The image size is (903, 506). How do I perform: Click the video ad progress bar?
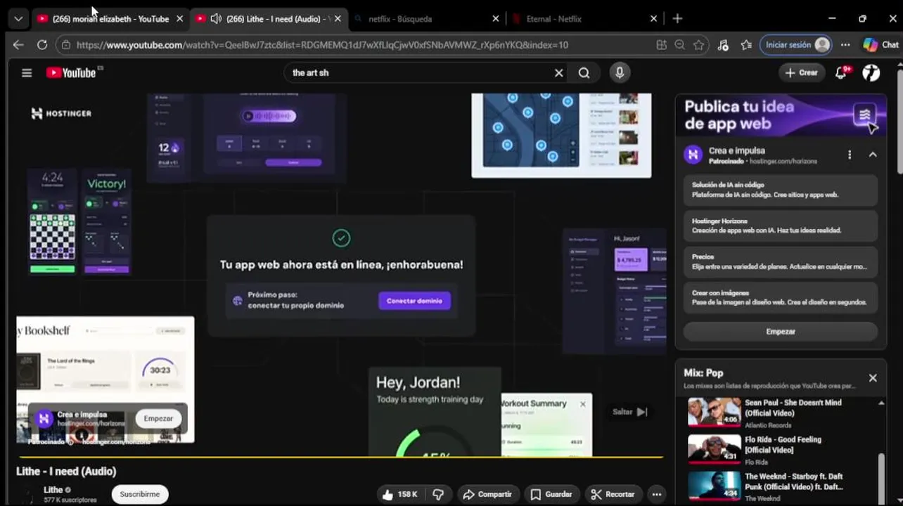[340, 457]
